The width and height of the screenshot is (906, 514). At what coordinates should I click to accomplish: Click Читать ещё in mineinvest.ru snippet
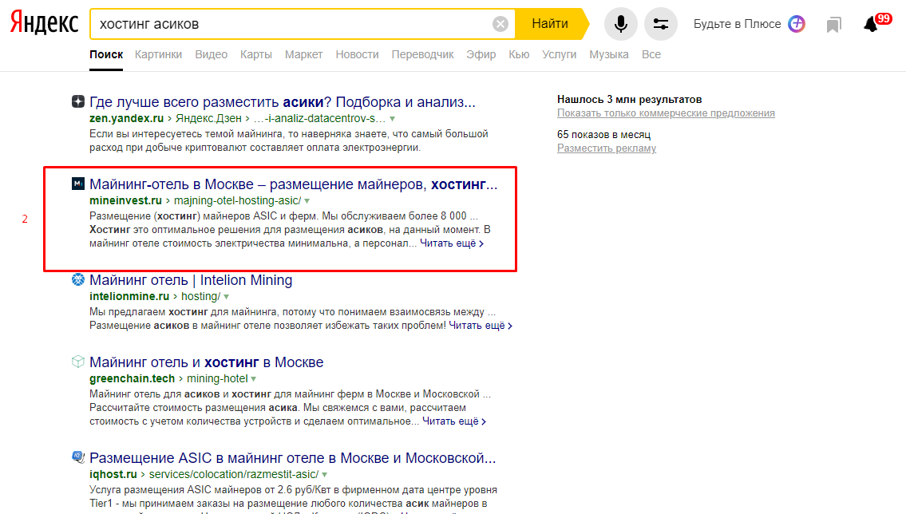[x=452, y=243]
